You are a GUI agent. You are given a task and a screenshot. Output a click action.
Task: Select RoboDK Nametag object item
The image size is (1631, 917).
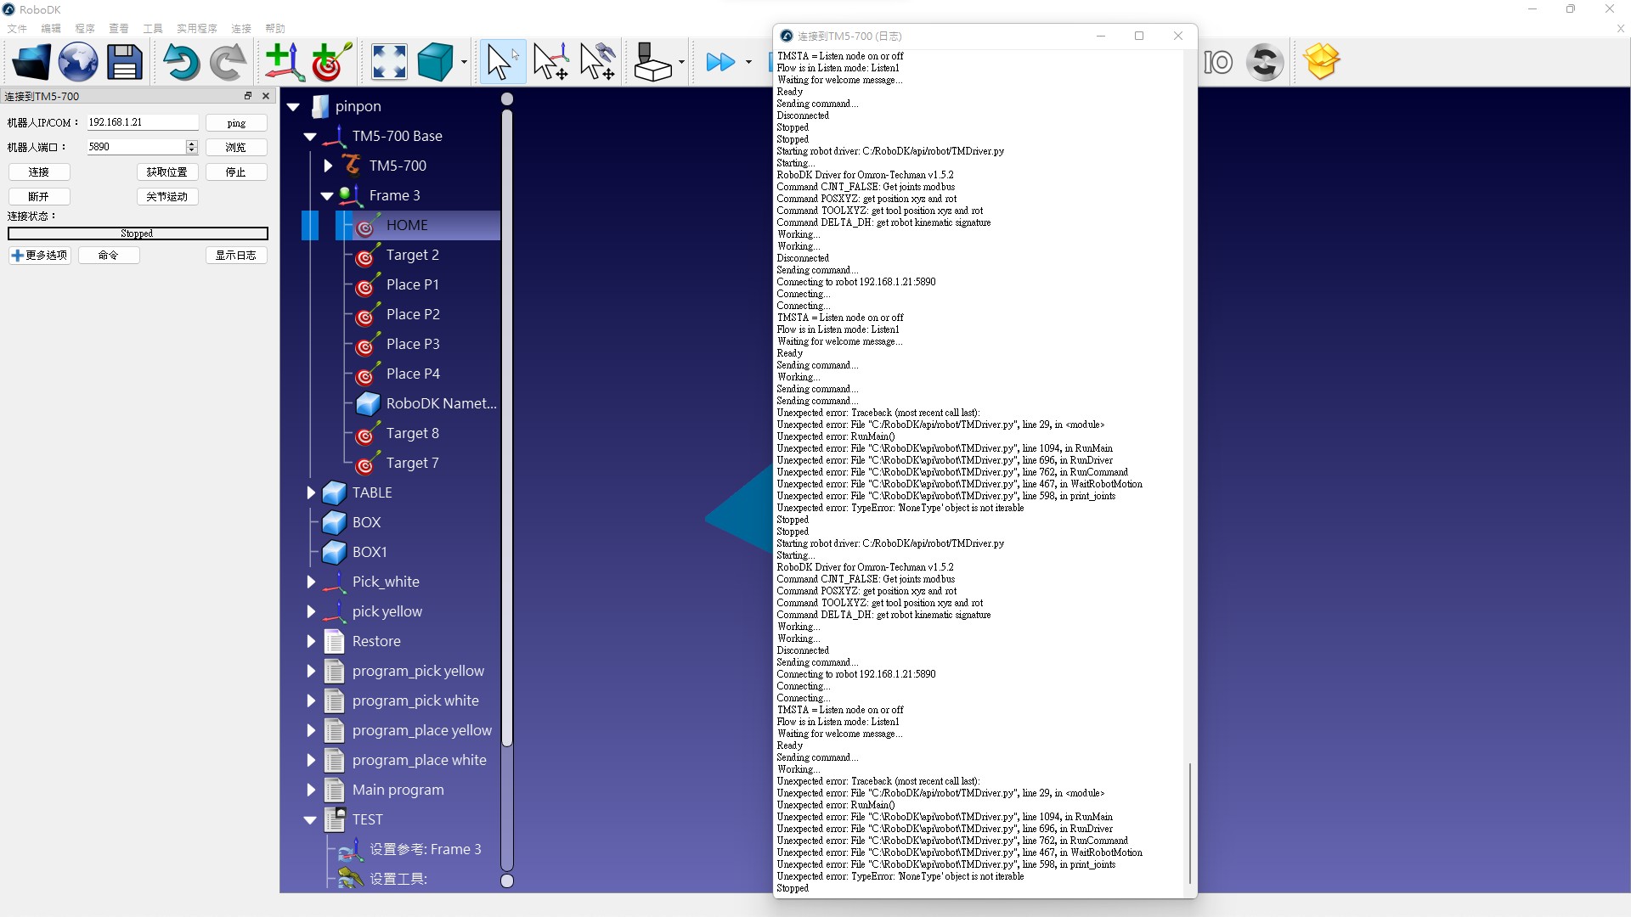coord(441,403)
